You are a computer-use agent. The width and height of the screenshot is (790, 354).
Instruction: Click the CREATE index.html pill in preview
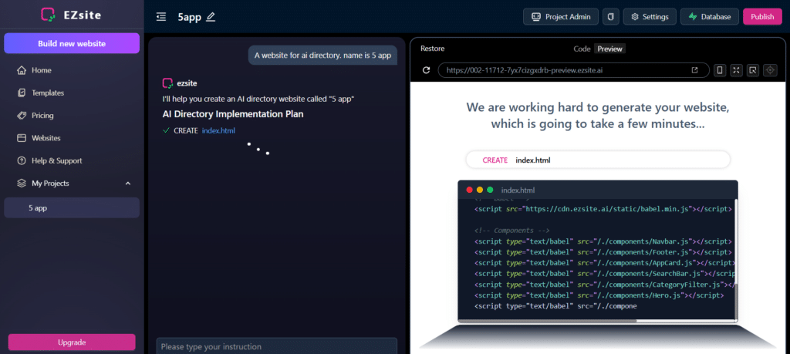[598, 160]
